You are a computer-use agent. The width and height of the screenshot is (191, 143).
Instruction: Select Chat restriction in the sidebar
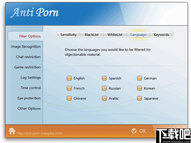pos(28,57)
